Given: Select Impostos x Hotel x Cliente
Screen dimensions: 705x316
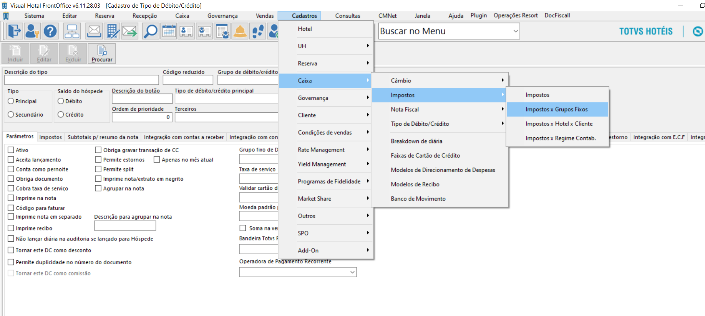Looking at the screenshot, I should (x=557, y=124).
